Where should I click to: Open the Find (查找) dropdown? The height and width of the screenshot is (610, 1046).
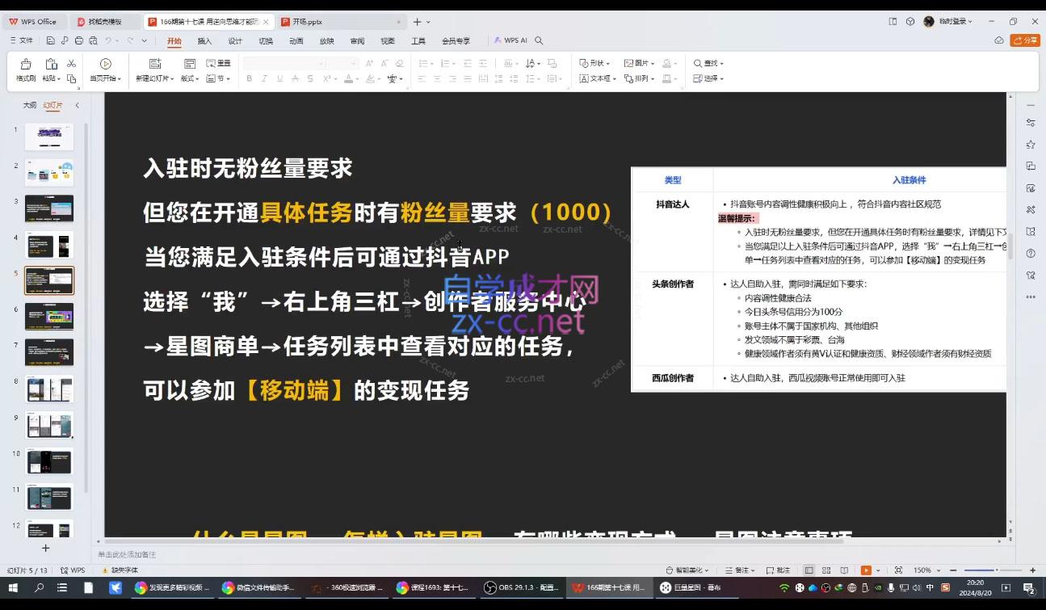pyautogui.click(x=708, y=63)
